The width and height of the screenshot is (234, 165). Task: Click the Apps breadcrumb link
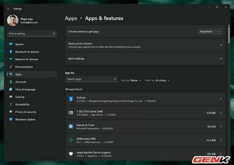tap(71, 18)
